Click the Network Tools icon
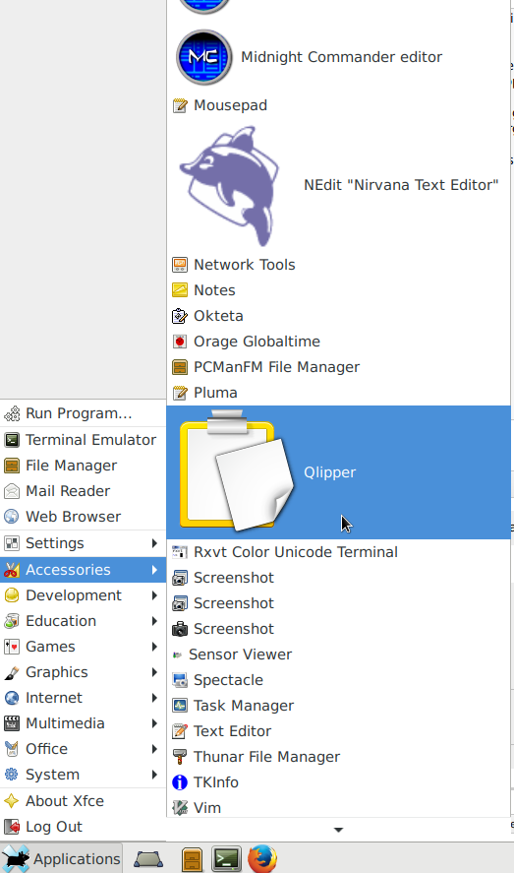The width and height of the screenshot is (514, 873). coord(180,265)
